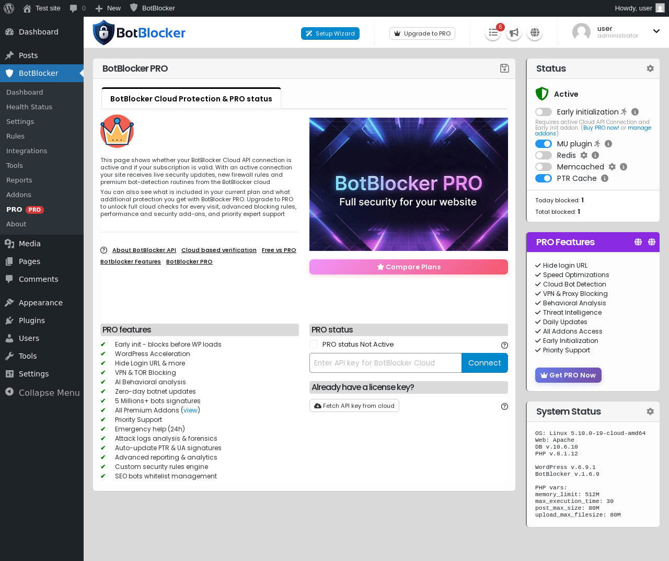Click the home icon next to Test site
Screen dimensions: 669x561
tap(27, 8)
